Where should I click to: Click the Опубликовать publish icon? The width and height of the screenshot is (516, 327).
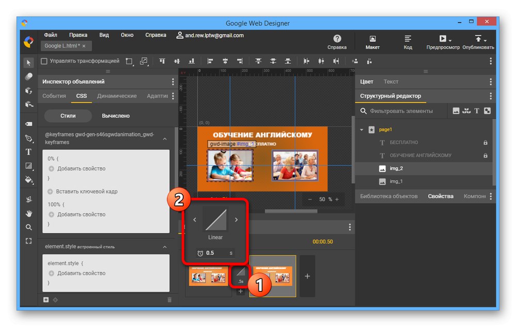tap(478, 39)
